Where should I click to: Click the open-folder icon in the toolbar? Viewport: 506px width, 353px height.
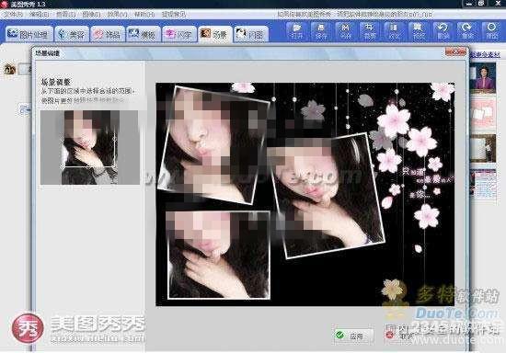[x=296, y=31]
